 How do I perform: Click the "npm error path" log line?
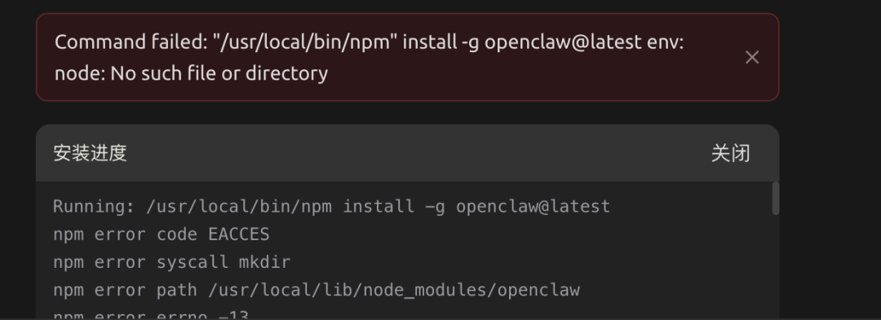317,290
